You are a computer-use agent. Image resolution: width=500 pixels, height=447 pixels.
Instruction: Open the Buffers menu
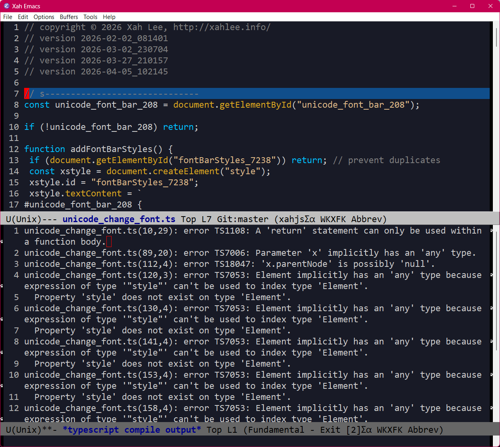click(x=69, y=17)
